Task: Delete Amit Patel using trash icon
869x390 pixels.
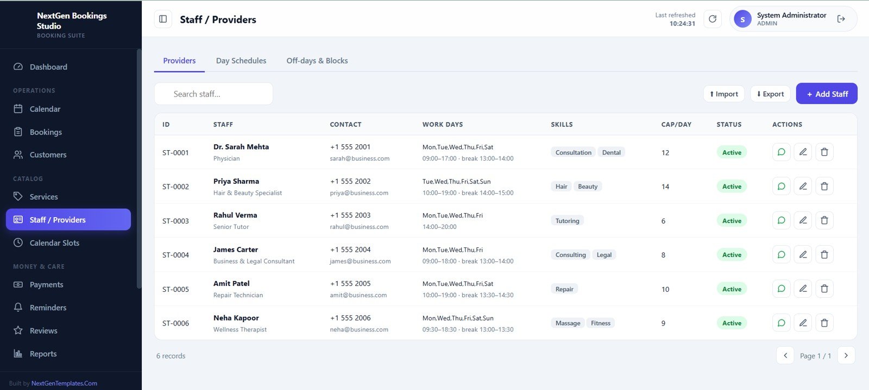Action: pos(824,289)
